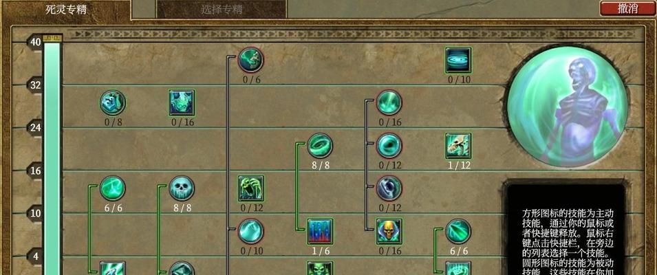Open the 选择专精 tab

[x=221, y=9]
